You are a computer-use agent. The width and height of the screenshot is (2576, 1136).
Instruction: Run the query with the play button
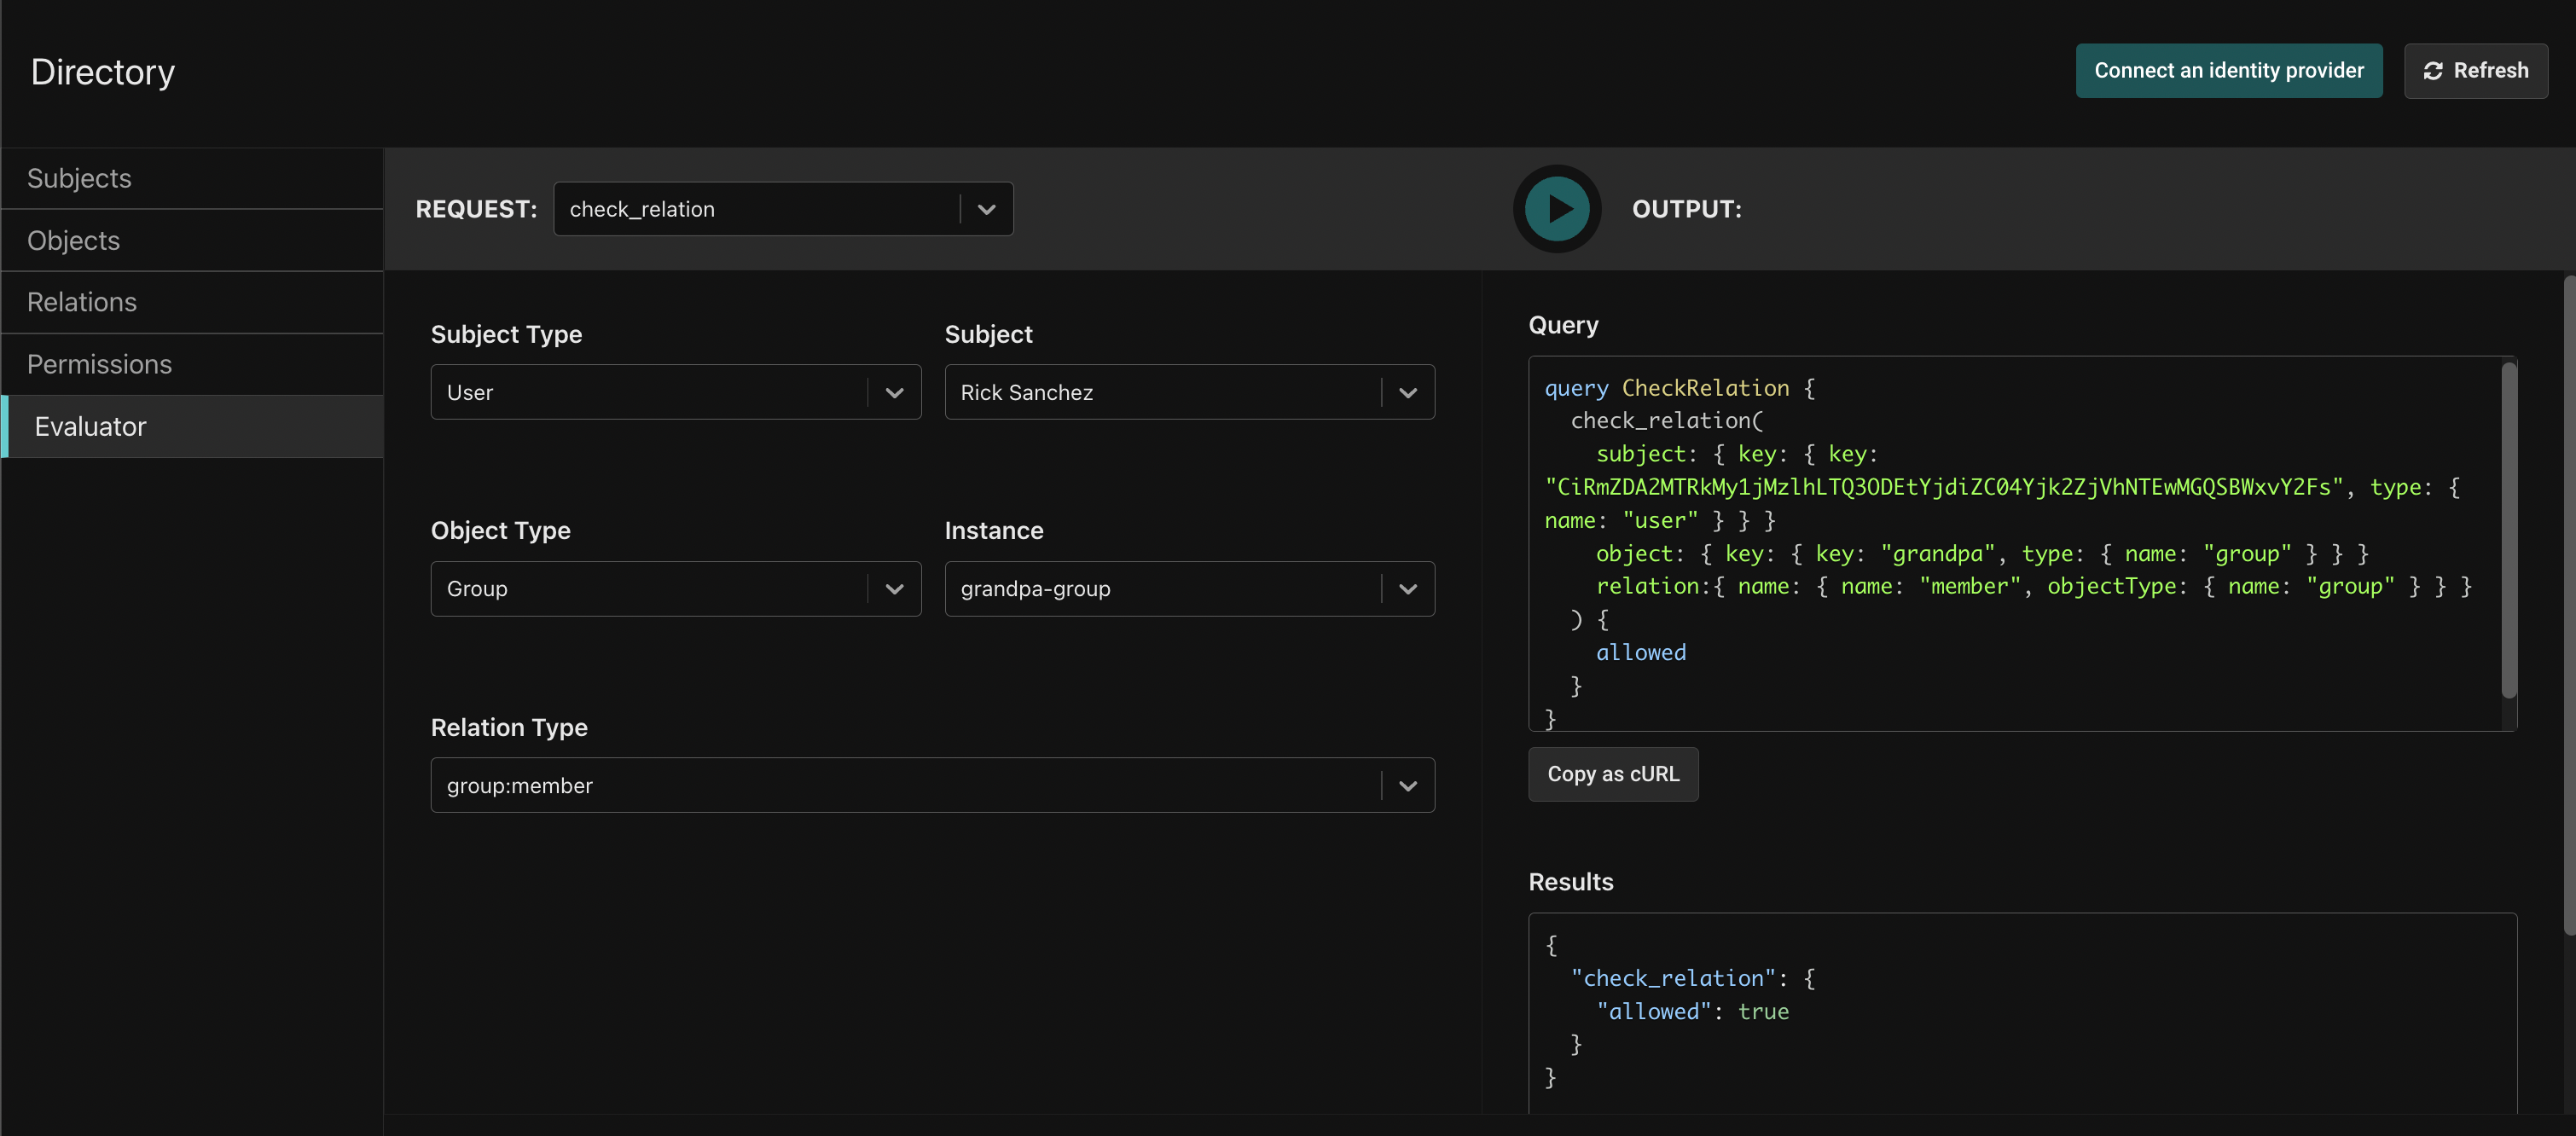pos(1556,209)
